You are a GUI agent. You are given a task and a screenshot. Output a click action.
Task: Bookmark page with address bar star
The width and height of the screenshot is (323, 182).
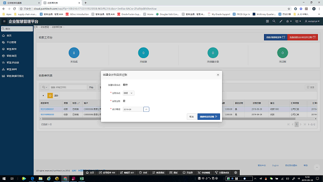(x=289, y=9)
